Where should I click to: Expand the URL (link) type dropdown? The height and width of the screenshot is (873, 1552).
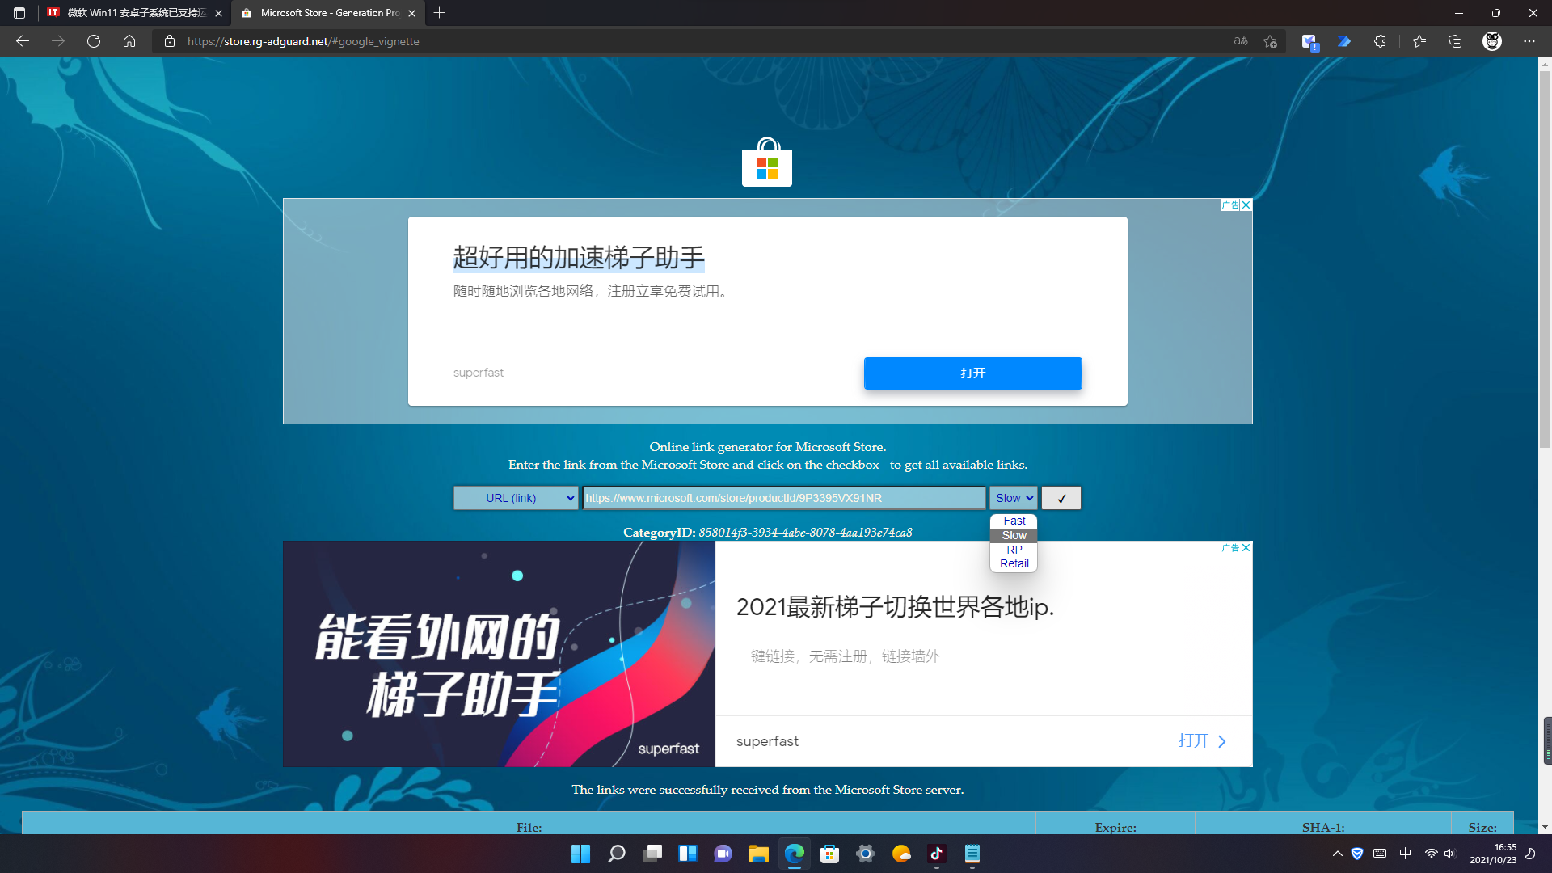(x=516, y=498)
